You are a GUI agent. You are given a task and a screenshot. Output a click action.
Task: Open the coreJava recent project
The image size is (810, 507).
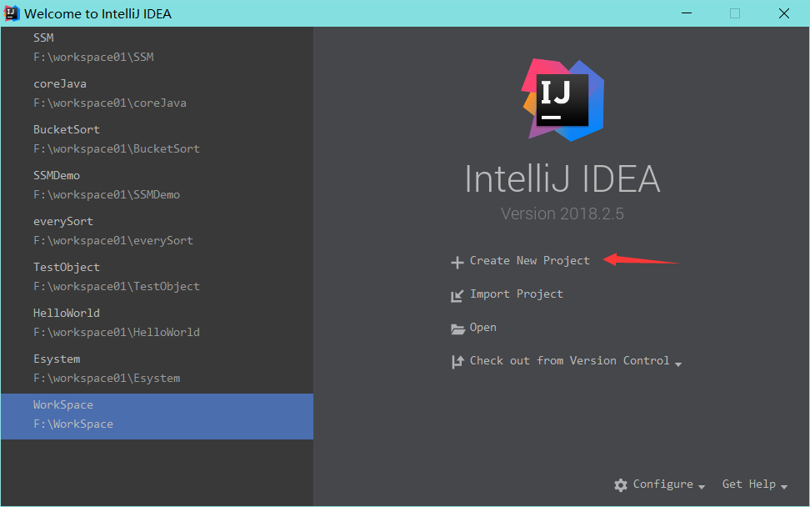tap(110, 93)
